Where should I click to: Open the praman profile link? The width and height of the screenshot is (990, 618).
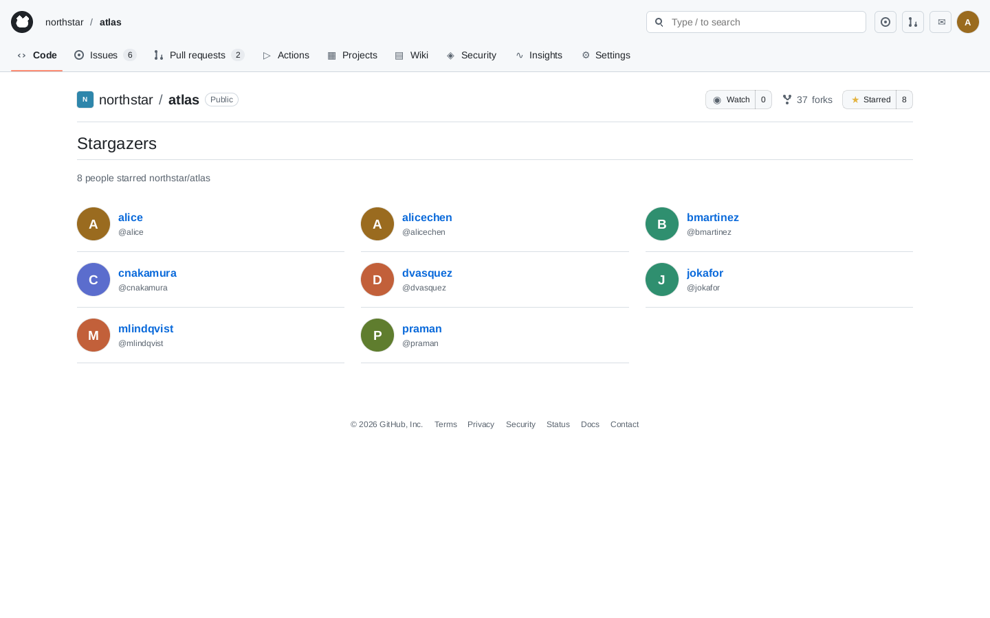point(422,329)
